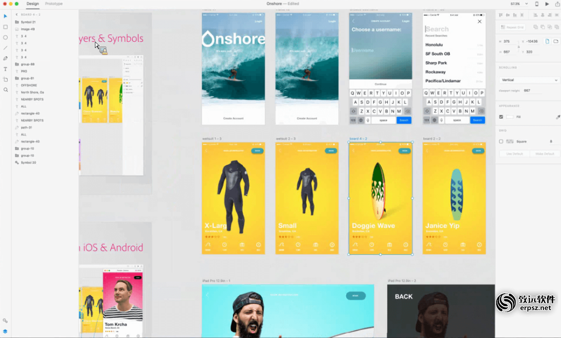
Task: Toggle the Layers panel icon
Action: 5,331
